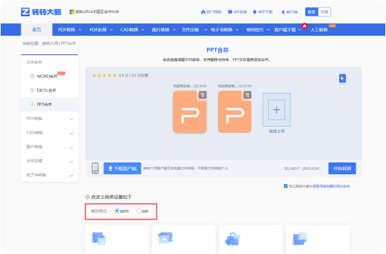Expand sidebar 图片转换 section chevron
The image size is (386, 254).
pyautogui.click(x=72, y=147)
